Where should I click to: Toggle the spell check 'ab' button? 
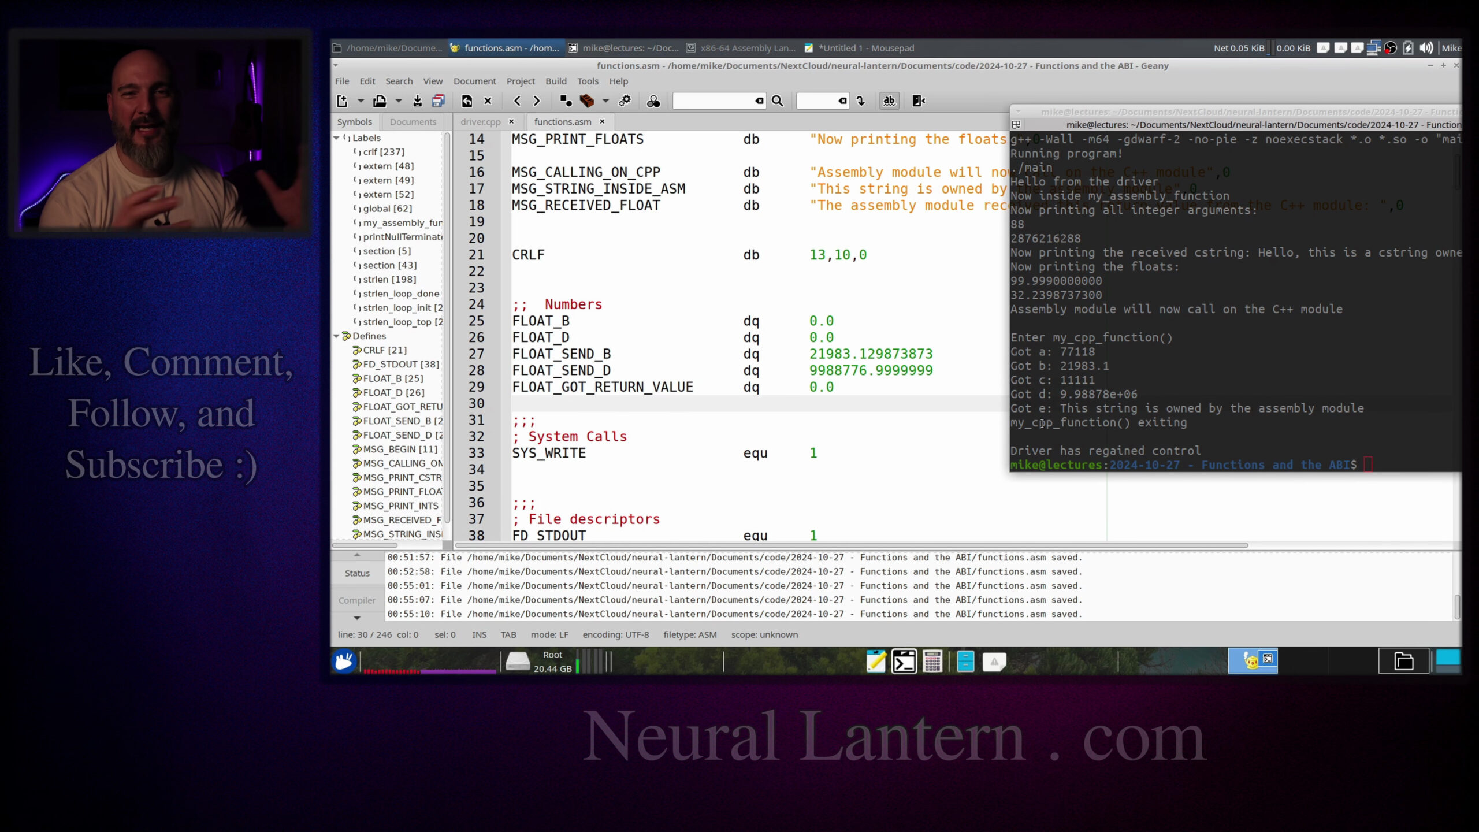(889, 101)
